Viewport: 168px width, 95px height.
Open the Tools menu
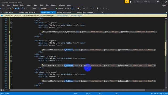(41, 5)
